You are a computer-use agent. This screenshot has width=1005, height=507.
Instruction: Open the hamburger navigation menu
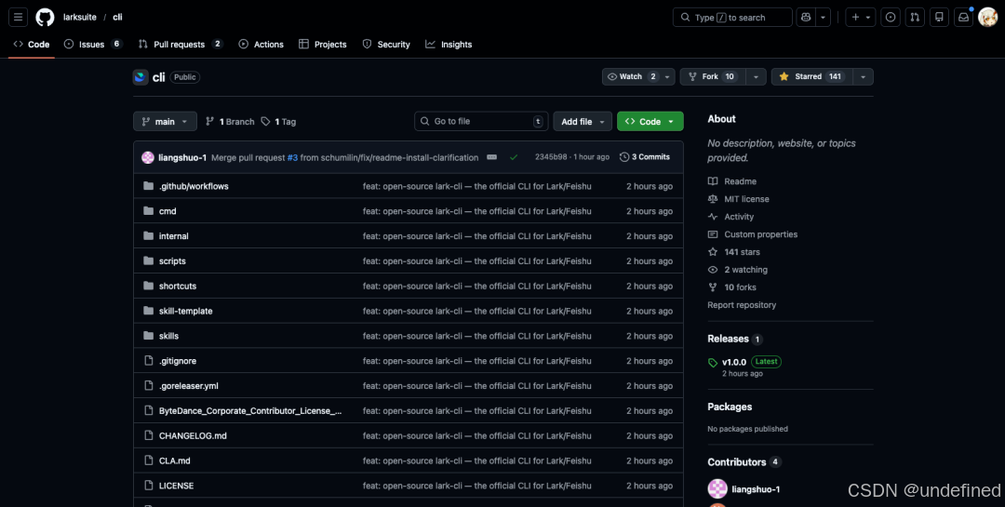pos(18,18)
